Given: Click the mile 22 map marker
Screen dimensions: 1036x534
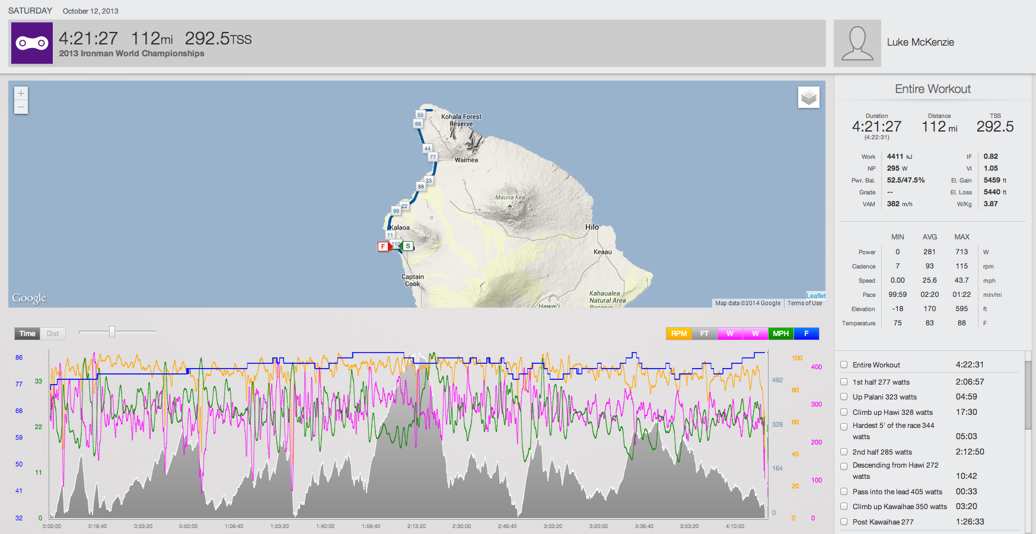Looking at the screenshot, I should (404, 206).
